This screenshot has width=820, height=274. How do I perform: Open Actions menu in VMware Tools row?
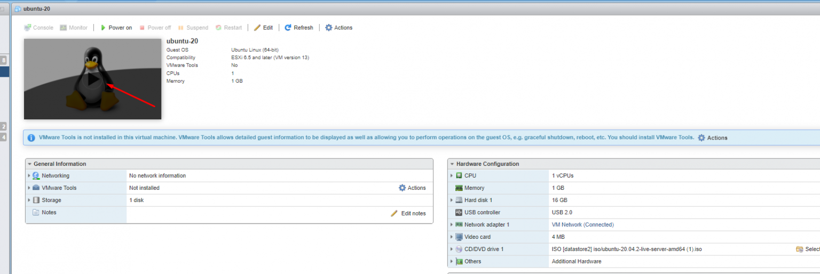pos(412,188)
